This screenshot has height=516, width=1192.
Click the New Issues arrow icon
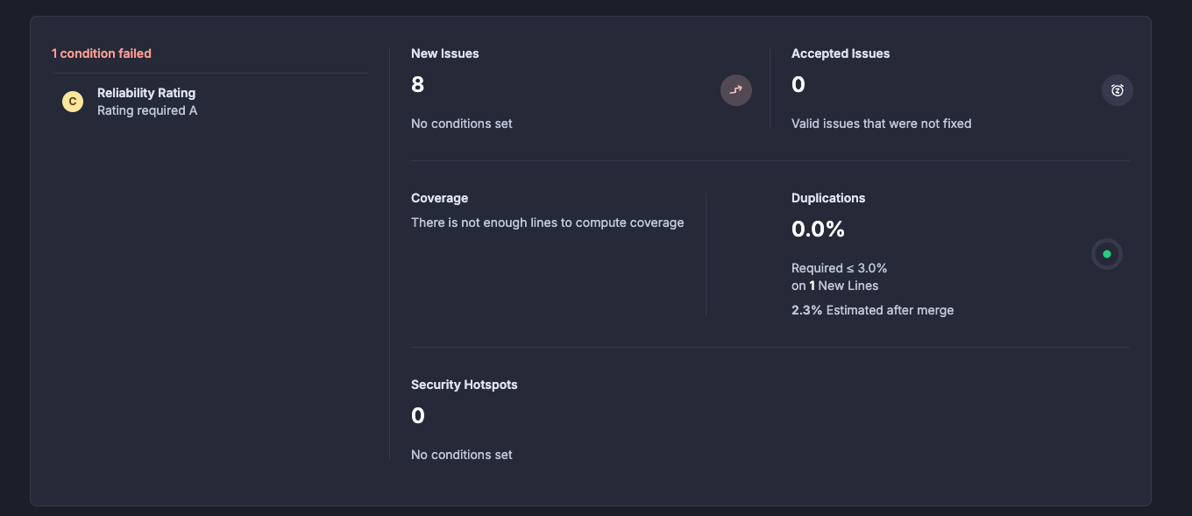click(736, 89)
